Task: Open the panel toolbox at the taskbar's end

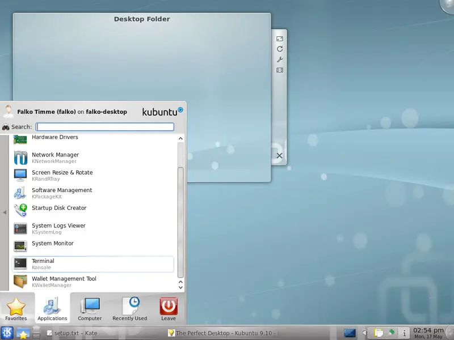Action: [450, 333]
